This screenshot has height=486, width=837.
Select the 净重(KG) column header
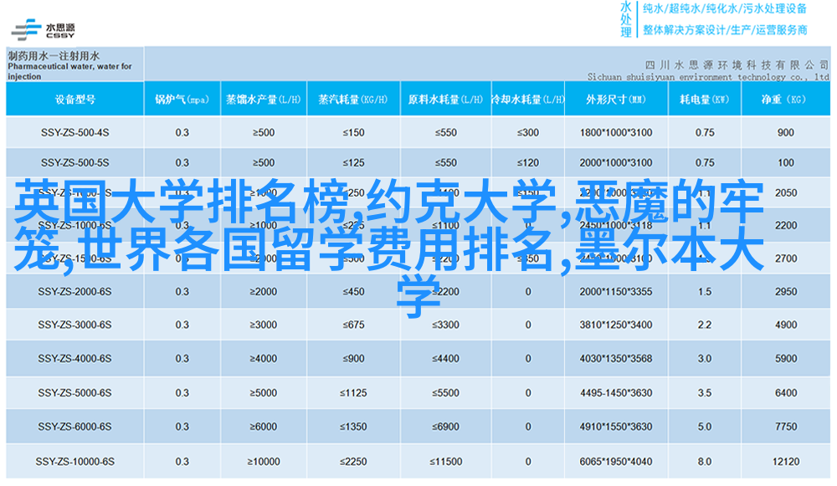786,100
